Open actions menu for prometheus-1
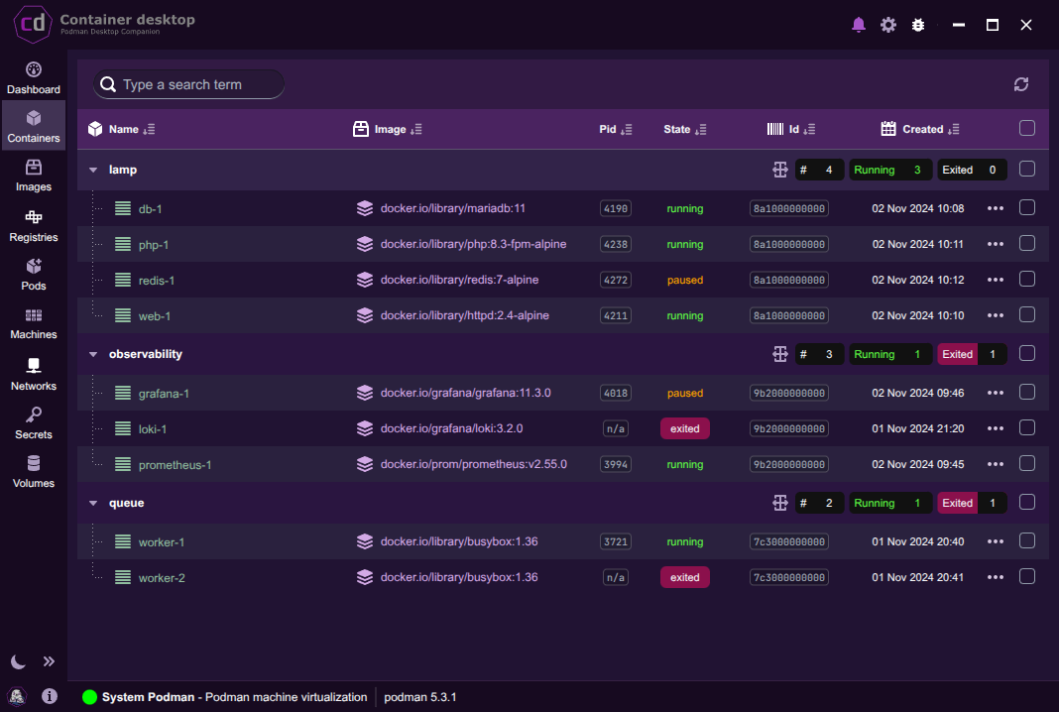The image size is (1059, 712). 996,464
